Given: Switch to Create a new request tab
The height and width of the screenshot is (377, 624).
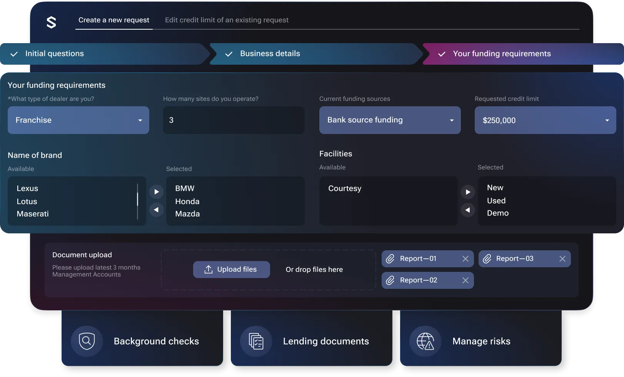Looking at the screenshot, I should (114, 20).
